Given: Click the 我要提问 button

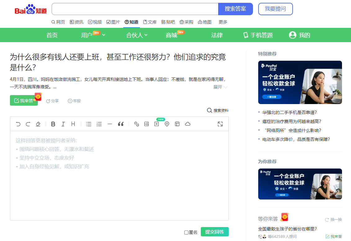Looking at the screenshot, I should [x=275, y=9].
